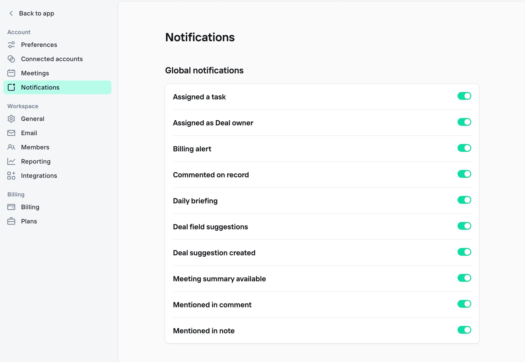Click the Integrations grid icon
525x362 pixels.
pyautogui.click(x=11, y=175)
